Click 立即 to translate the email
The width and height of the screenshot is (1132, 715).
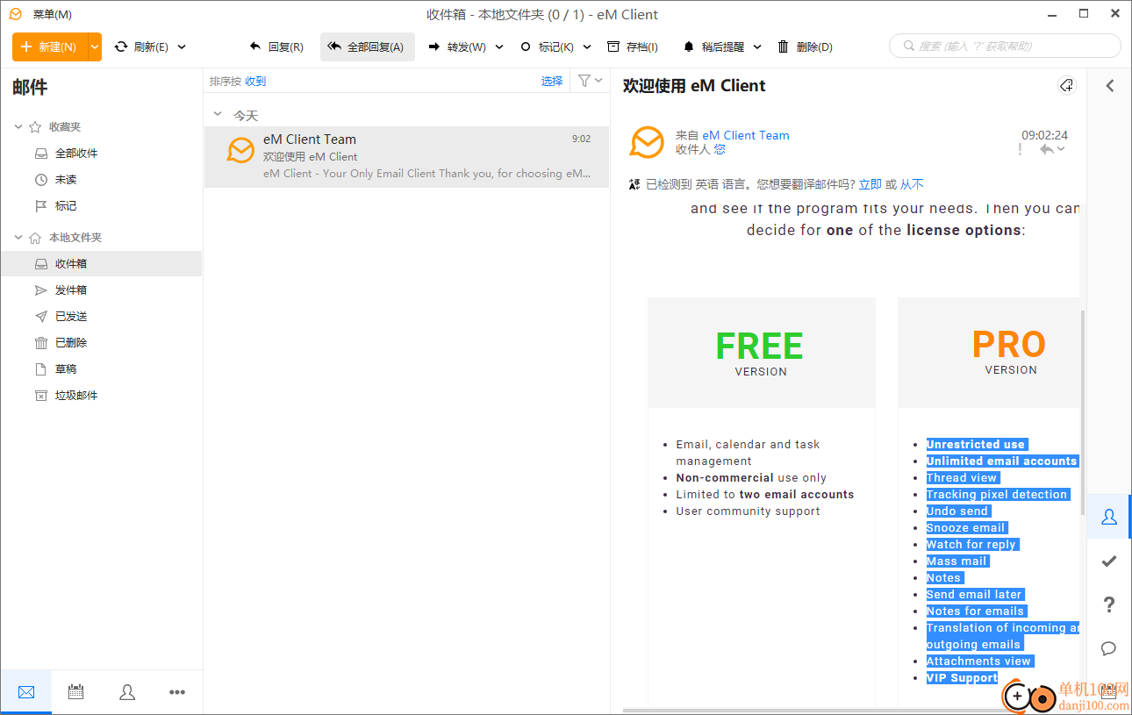[x=870, y=184]
